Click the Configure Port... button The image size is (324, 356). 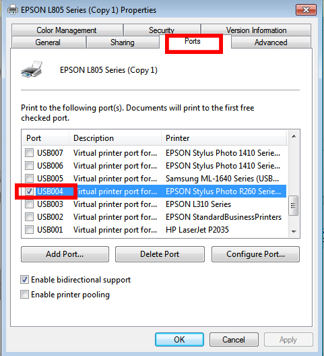[255, 254]
